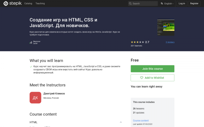Open the Course content link in sidebar
The image size is (204, 127).
tap(141, 121)
